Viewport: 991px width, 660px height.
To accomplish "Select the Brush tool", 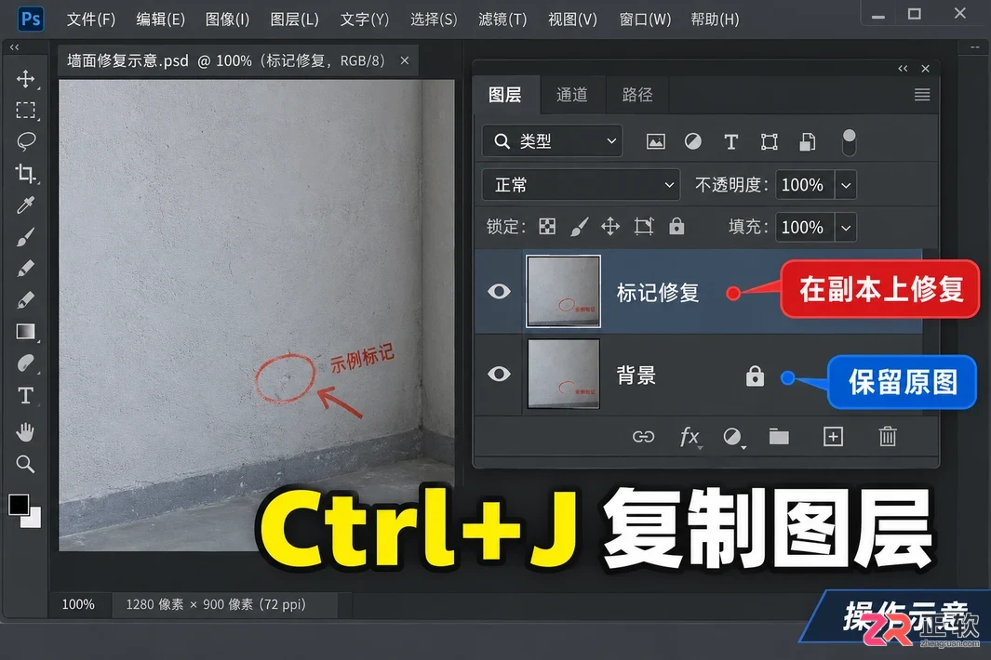I will [x=25, y=237].
